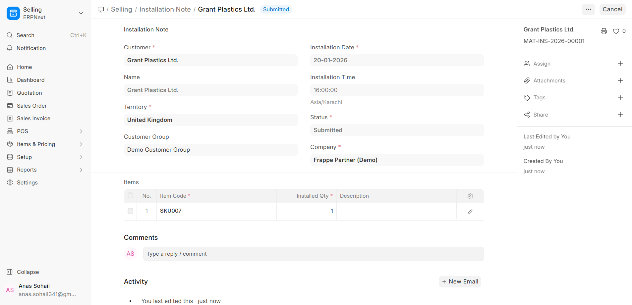Viewport: 632px width, 305px height.
Task: Go to Quotation in sidebar
Action: (29, 93)
